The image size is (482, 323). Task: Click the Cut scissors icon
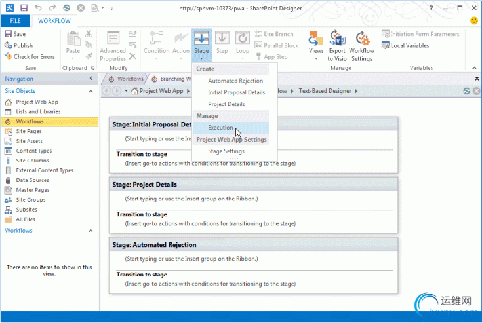tap(89, 33)
